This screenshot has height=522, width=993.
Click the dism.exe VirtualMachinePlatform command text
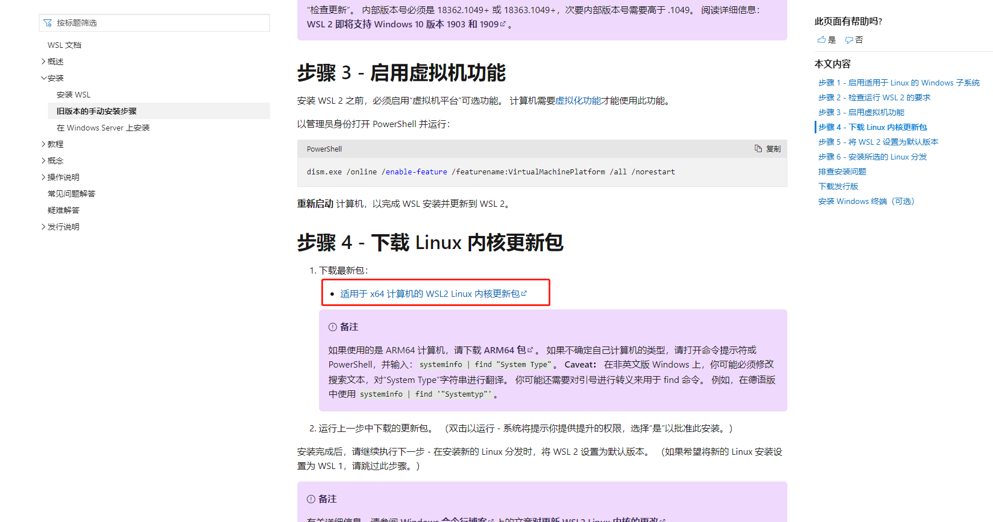pos(491,172)
